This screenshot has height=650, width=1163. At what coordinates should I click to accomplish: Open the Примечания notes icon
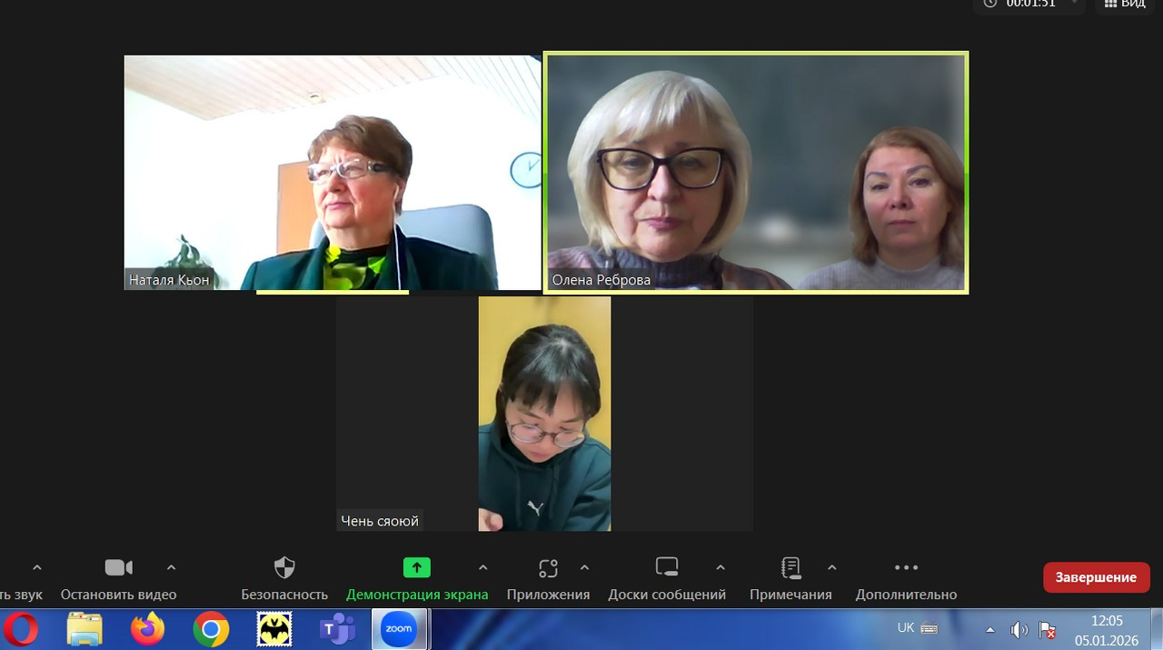pyautogui.click(x=790, y=569)
